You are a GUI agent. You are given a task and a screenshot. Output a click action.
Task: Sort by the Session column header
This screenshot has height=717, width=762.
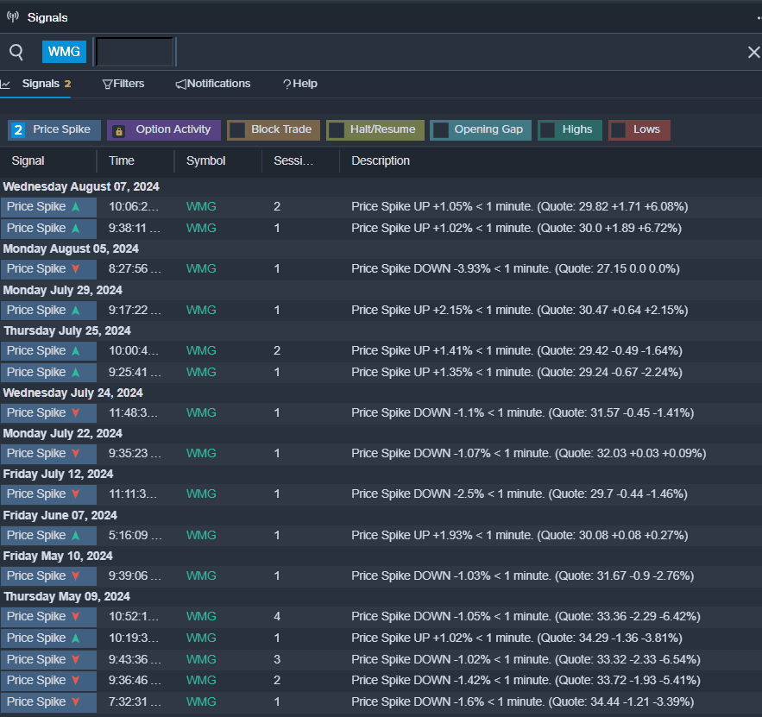[293, 160]
